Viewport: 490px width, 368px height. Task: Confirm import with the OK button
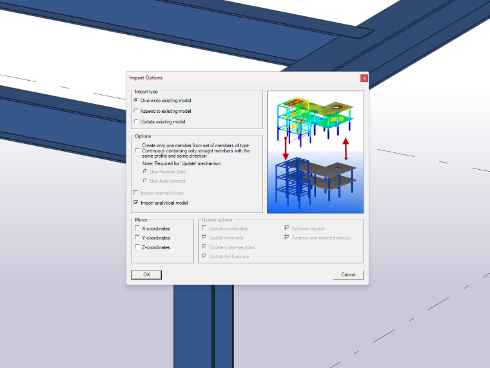point(146,274)
